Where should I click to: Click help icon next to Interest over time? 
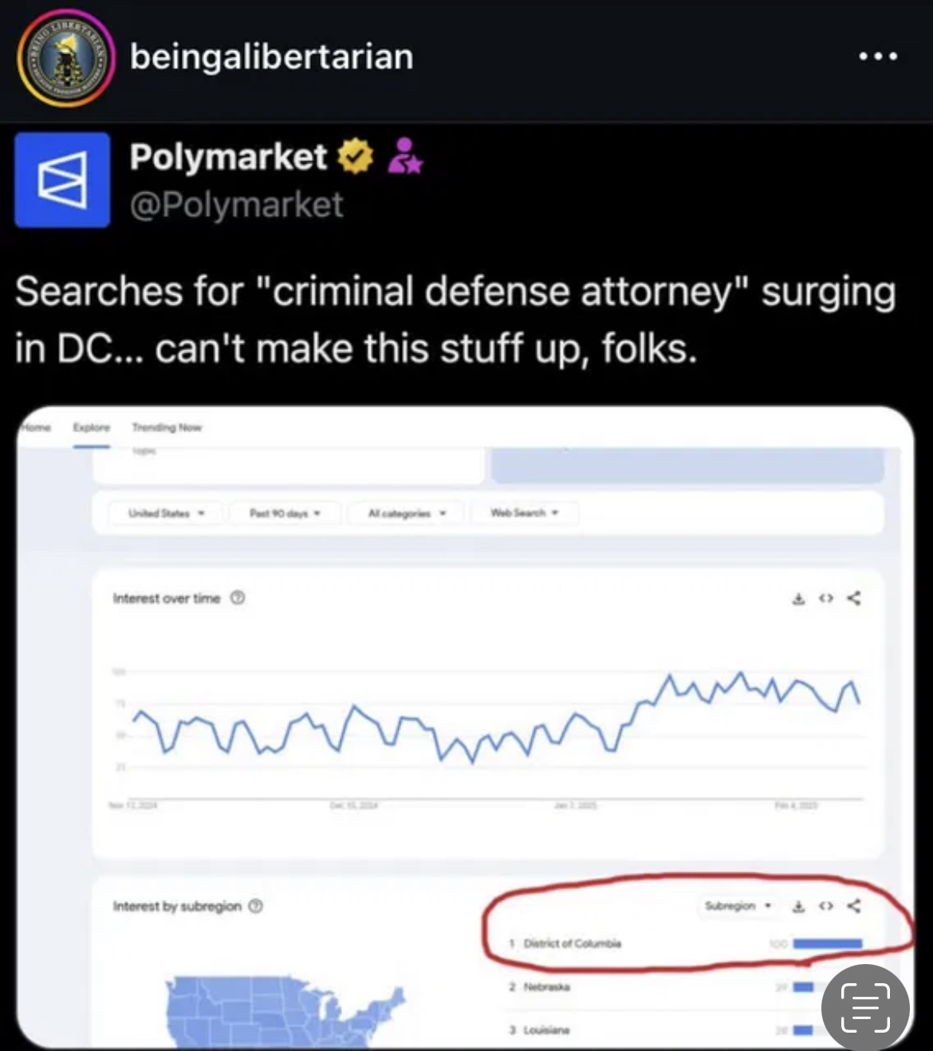pos(238,598)
